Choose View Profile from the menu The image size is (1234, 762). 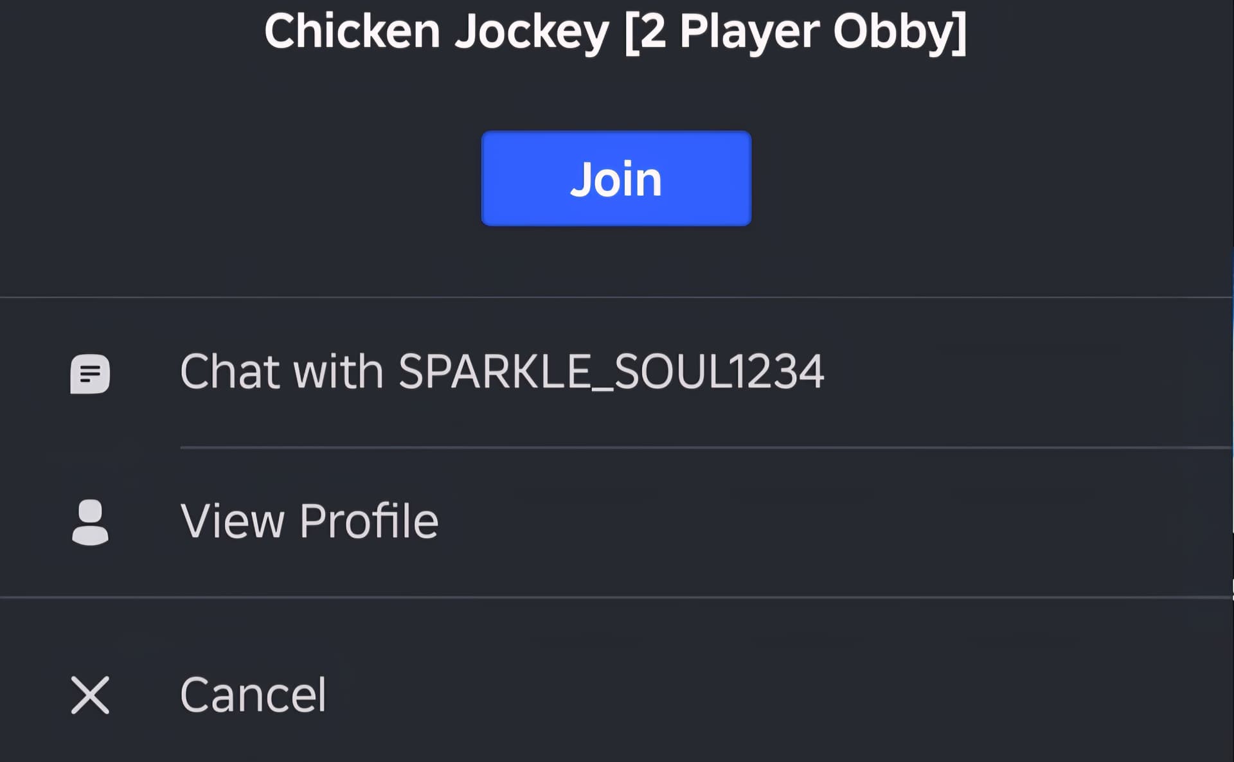pos(617,522)
